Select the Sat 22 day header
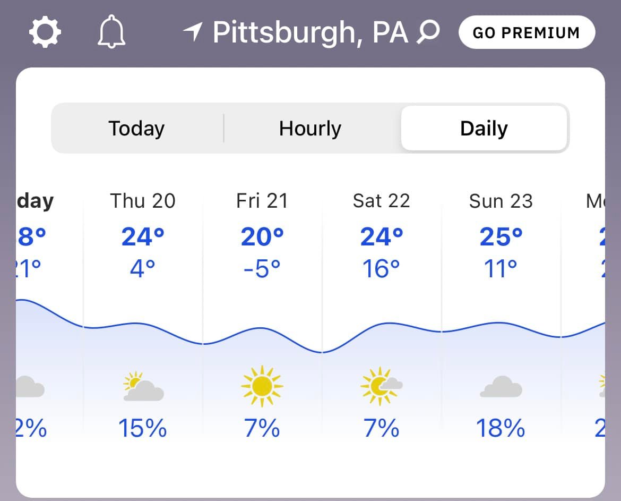 382,200
